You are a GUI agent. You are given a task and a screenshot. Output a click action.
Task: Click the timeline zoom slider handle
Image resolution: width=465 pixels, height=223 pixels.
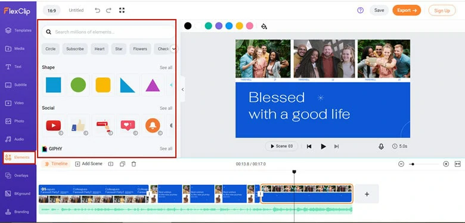click(413, 164)
